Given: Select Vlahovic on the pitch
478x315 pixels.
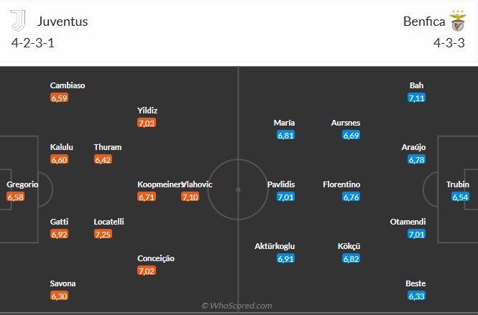Looking at the screenshot, I should point(199,184).
